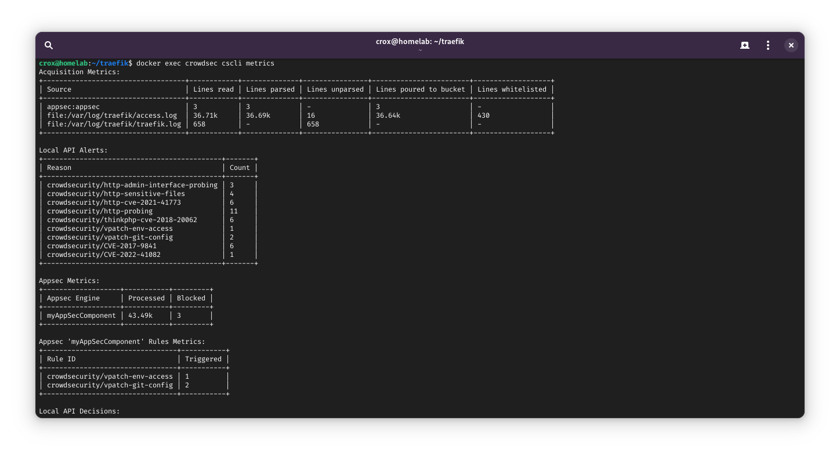The width and height of the screenshot is (840, 457).
Task: Close the terminal window
Action: (791, 45)
